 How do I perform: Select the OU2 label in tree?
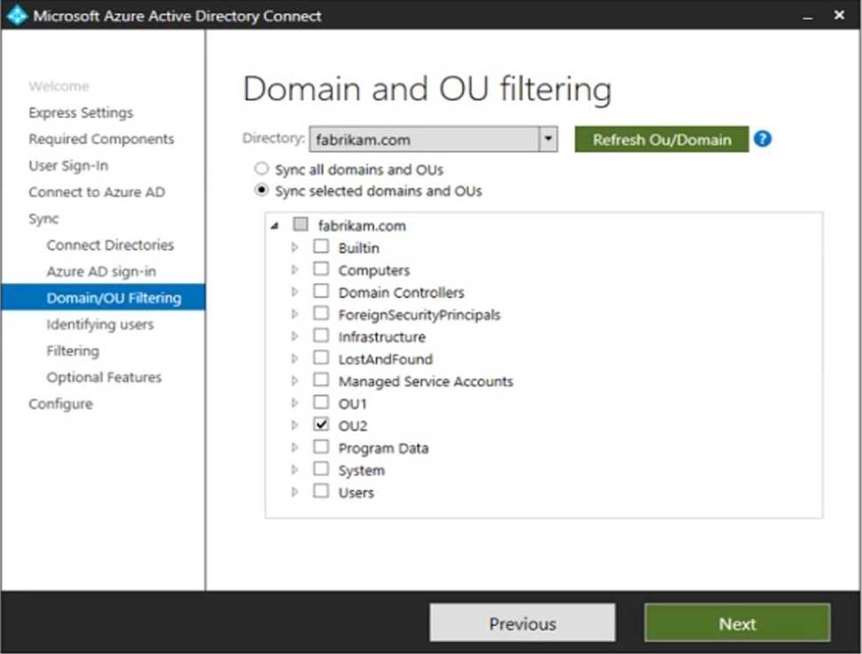352,426
